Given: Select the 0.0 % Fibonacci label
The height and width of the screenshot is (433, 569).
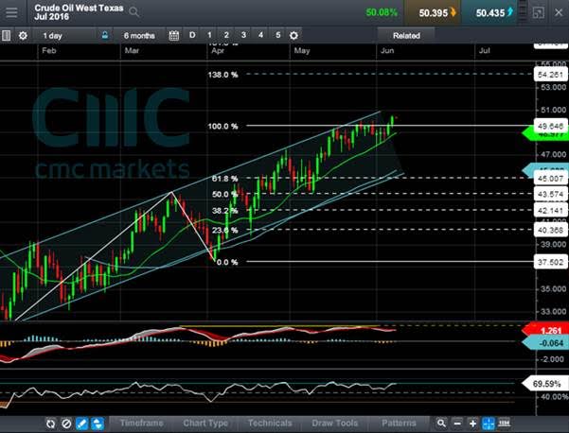Looking at the screenshot, I should coord(227,262).
